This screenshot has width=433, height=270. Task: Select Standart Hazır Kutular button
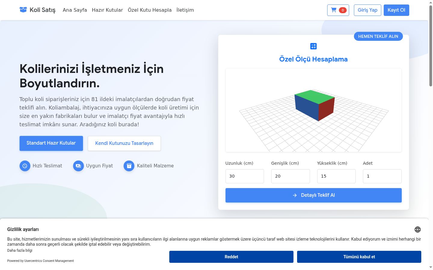(51, 143)
